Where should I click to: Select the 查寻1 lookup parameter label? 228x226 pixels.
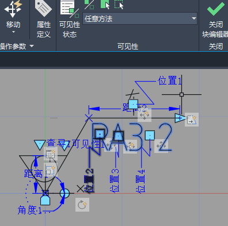pyautogui.click(x=58, y=143)
